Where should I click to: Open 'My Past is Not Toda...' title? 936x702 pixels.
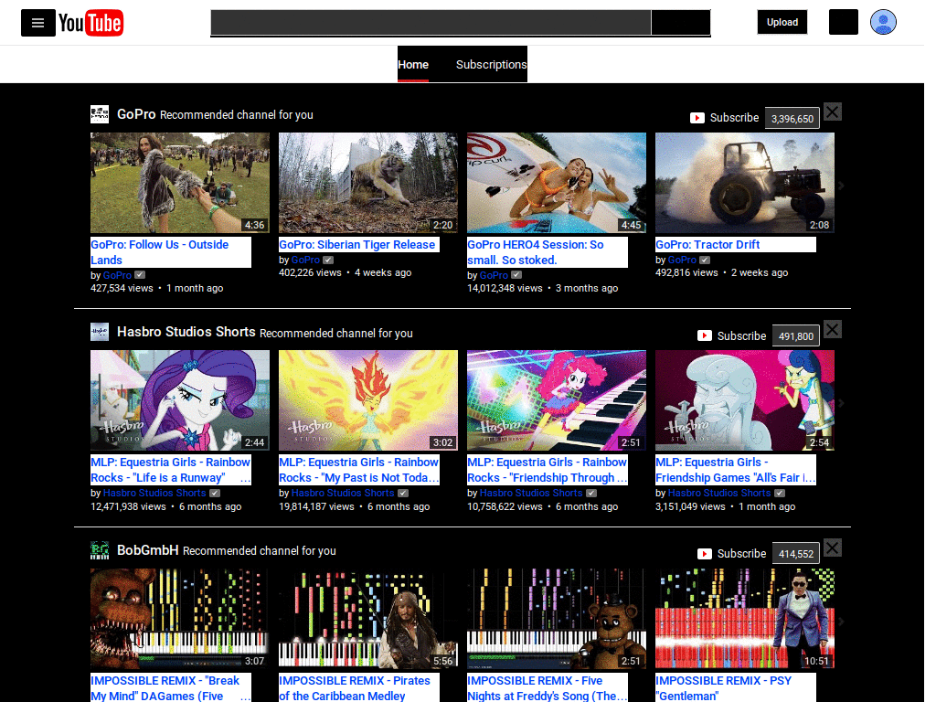tap(358, 470)
